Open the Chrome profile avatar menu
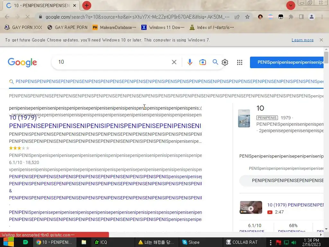Screen dimensions: 329x247 tap(312, 17)
